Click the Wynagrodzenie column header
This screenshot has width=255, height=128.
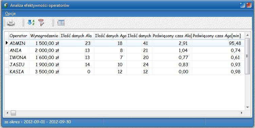click(x=44, y=36)
